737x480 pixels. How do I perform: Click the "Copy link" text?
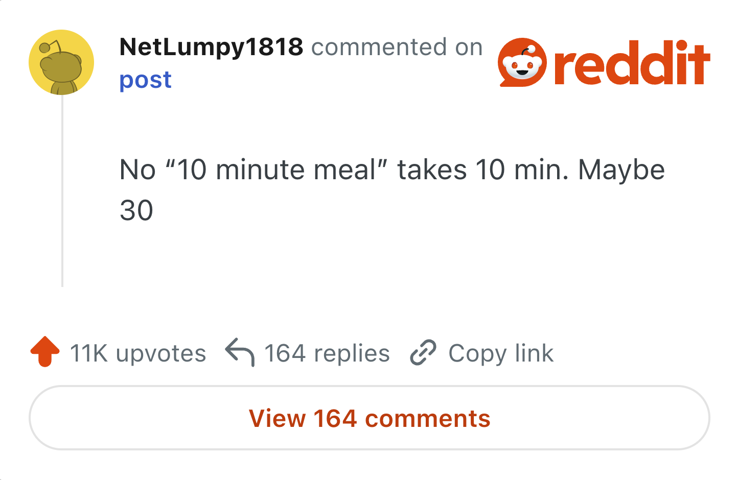[501, 353]
